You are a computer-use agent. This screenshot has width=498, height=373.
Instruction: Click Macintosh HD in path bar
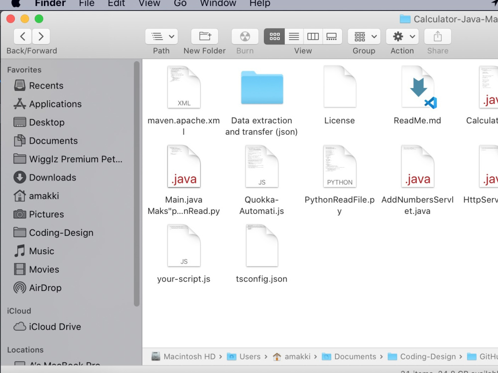(184, 357)
